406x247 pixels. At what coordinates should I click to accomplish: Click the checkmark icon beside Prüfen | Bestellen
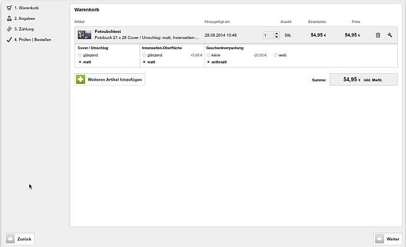coord(9,40)
